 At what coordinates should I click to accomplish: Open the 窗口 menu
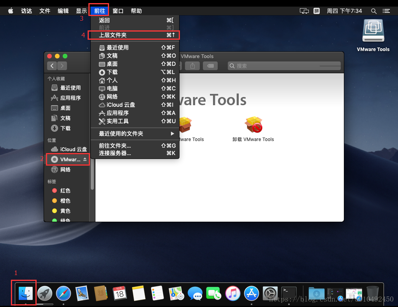point(118,11)
